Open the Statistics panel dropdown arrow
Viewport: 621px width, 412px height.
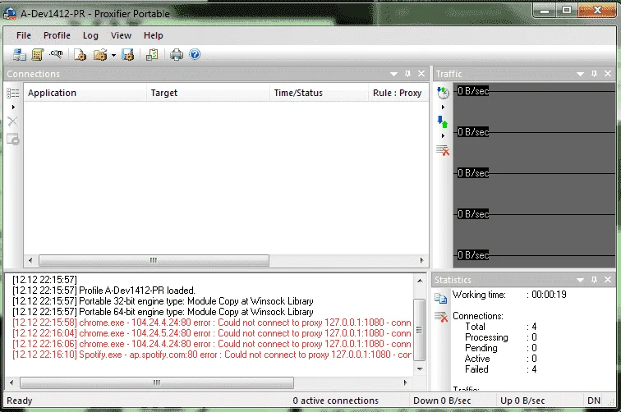[x=580, y=280]
